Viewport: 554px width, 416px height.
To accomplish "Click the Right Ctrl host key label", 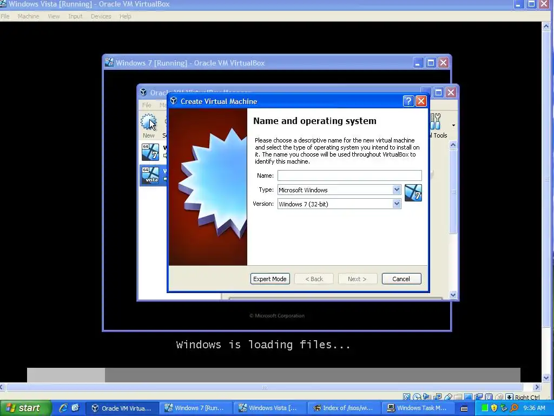I will (527, 397).
